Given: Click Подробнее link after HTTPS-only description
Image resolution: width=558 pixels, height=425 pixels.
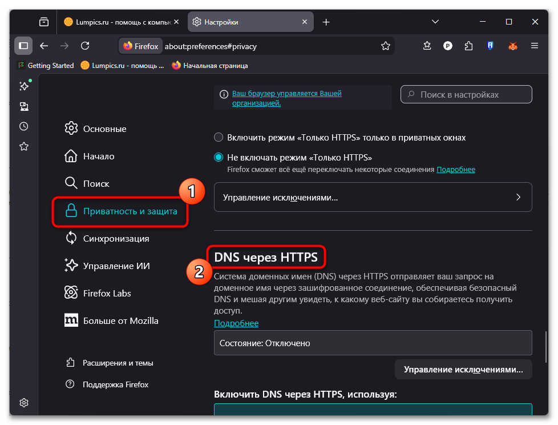Looking at the screenshot, I should [x=455, y=169].
